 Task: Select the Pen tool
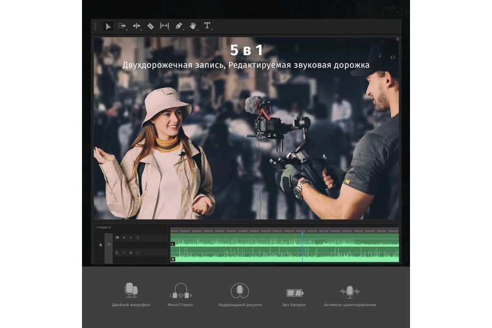click(179, 26)
